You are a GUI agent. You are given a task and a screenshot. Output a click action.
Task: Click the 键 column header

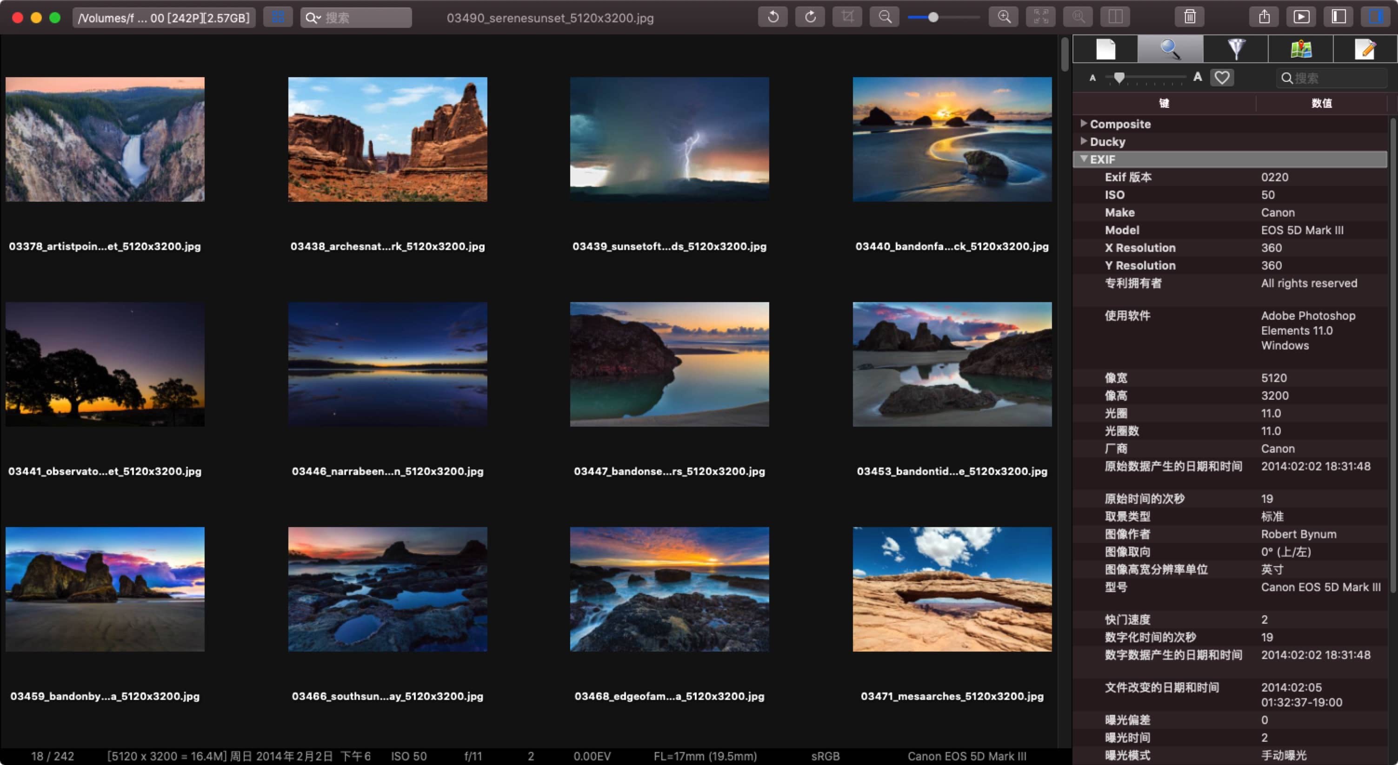(x=1164, y=103)
